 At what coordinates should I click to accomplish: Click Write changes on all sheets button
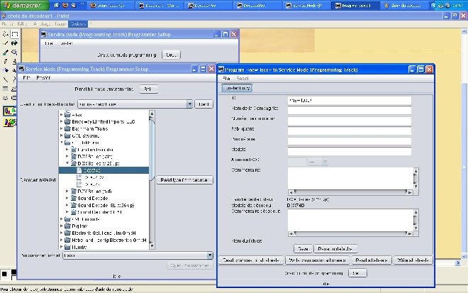point(318,260)
